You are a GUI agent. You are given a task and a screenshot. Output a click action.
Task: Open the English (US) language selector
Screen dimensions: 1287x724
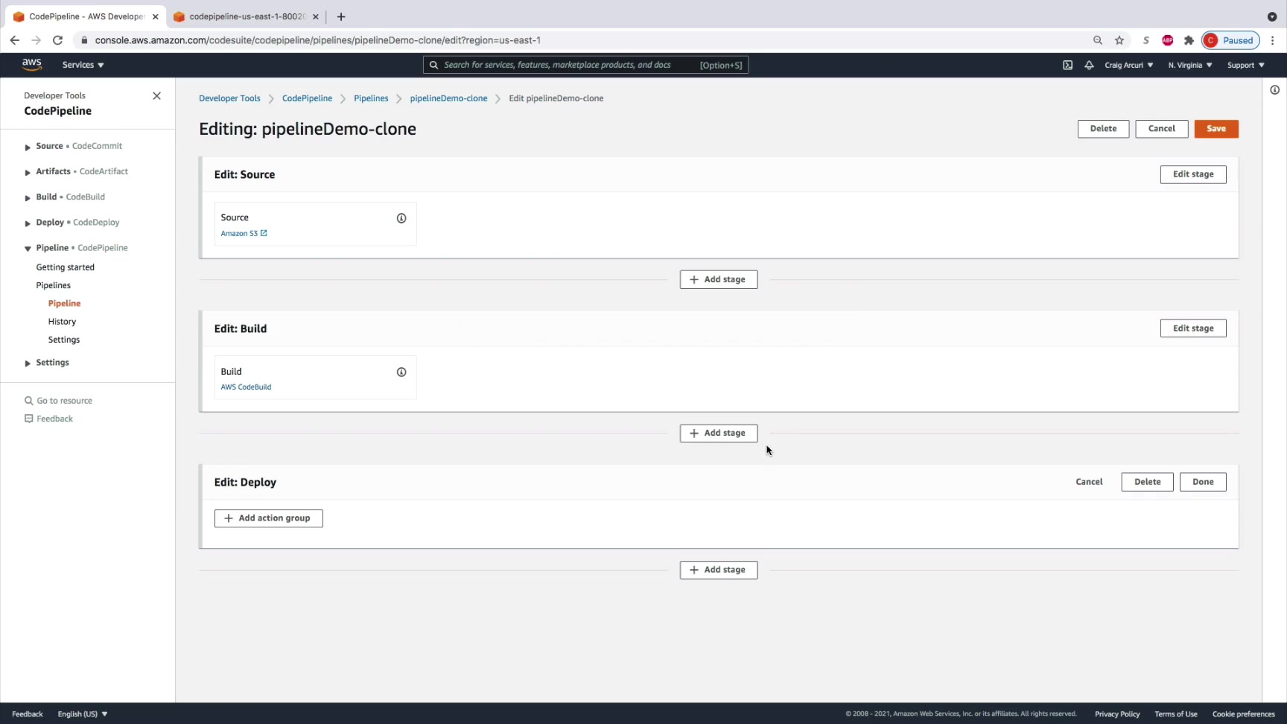coord(83,714)
